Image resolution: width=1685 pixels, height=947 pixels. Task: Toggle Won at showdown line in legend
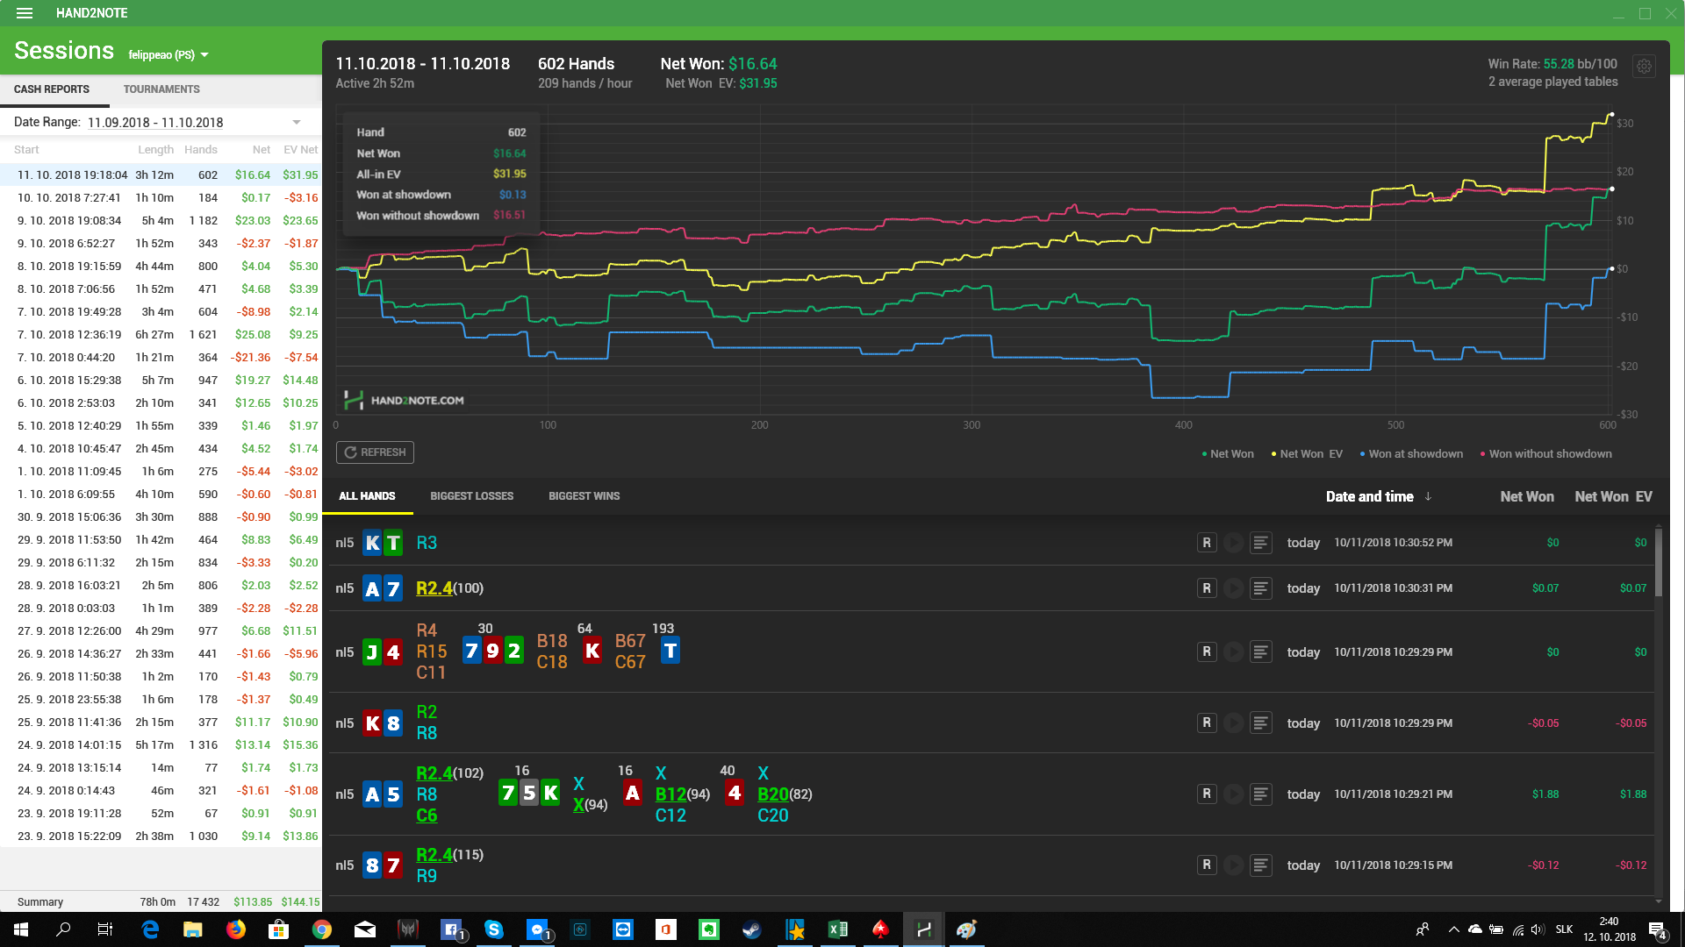pos(1411,454)
